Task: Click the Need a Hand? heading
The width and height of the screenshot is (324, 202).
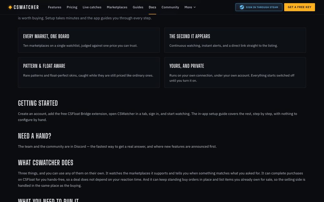Action: tap(35, 136)
